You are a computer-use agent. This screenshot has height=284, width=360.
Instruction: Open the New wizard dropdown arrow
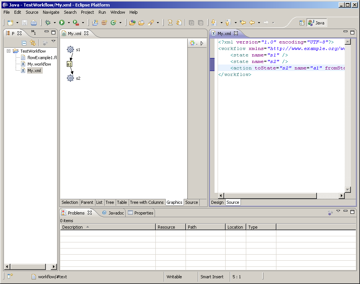coord(17,23)
